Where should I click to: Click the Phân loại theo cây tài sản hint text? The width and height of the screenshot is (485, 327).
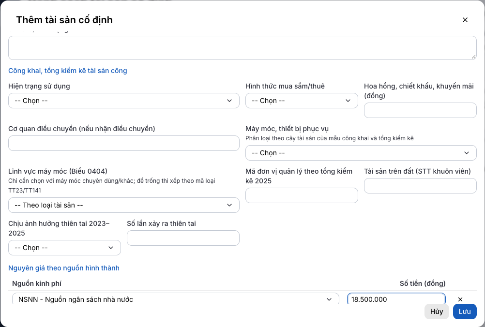coord(330,138)
